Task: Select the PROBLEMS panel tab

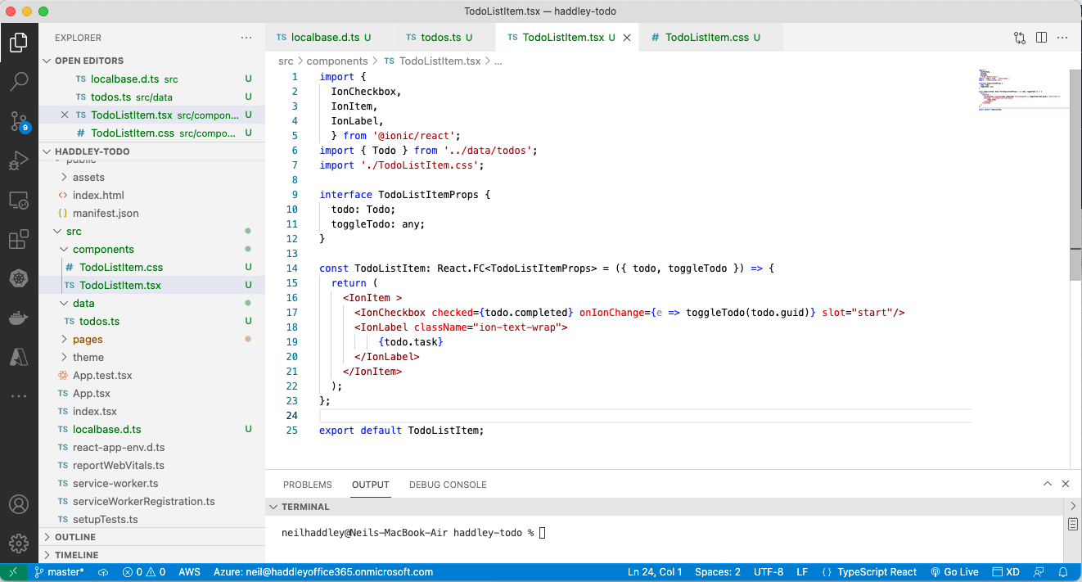Action: tap(307, 485)
